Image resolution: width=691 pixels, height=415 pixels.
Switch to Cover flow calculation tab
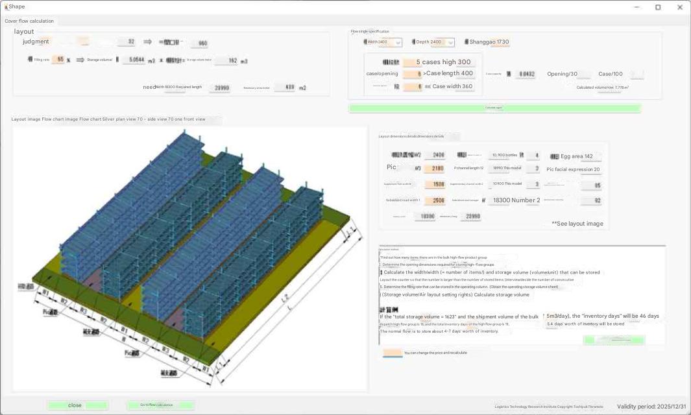(29, 21)
